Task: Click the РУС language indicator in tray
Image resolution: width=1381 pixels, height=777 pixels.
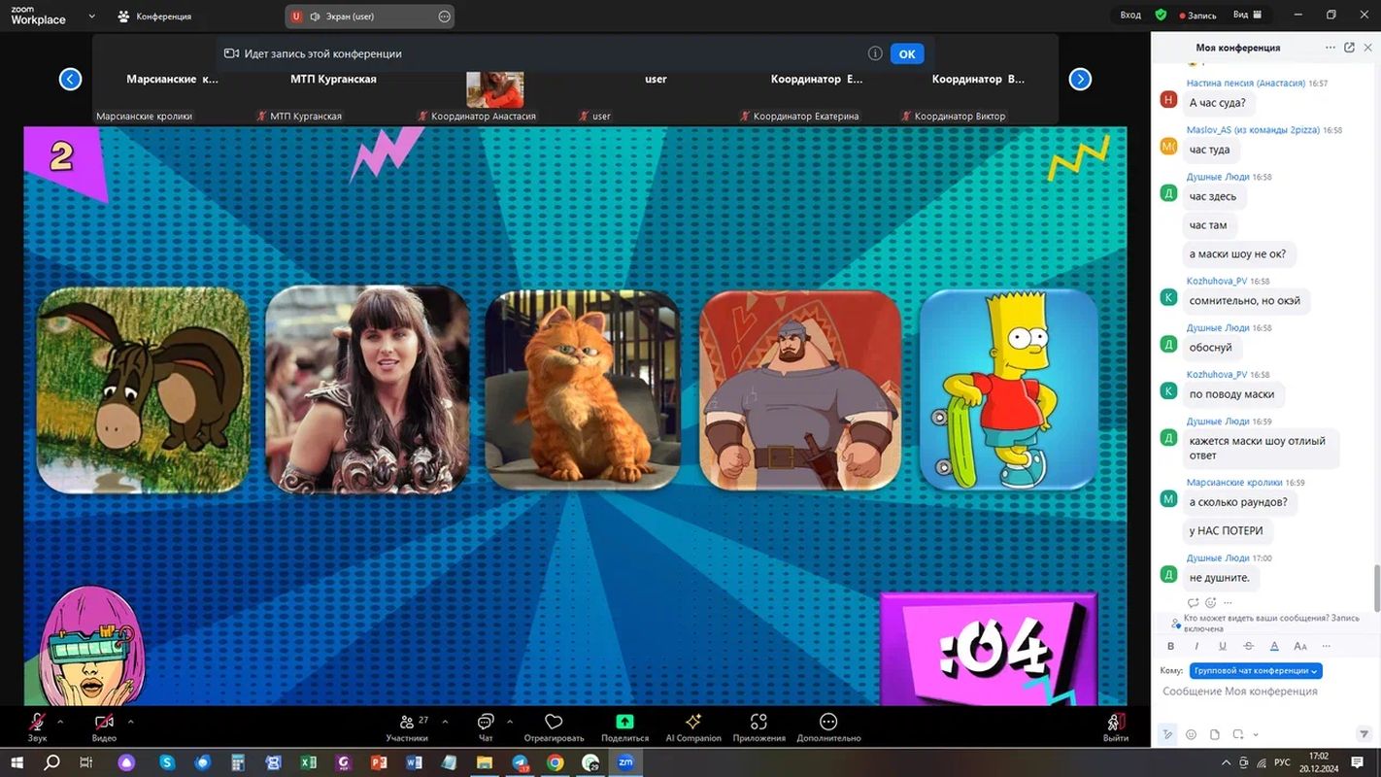Action: pyautogui.click(x=1282, y=762)
